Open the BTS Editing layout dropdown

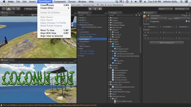(x=182, y=9)
